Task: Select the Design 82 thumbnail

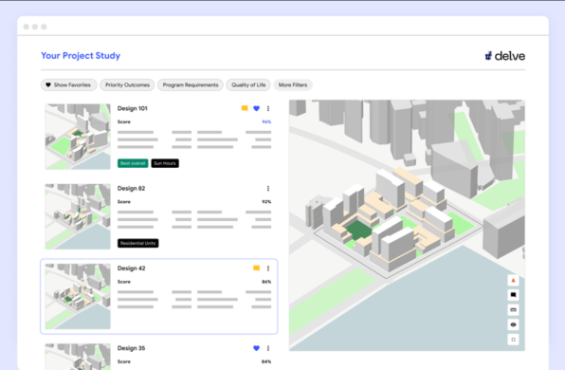Action: (78, 216)
